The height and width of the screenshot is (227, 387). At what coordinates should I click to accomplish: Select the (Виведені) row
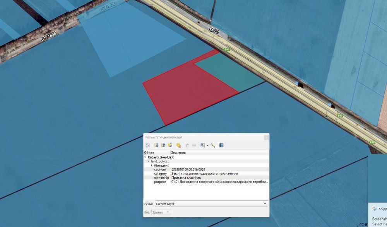206,165
